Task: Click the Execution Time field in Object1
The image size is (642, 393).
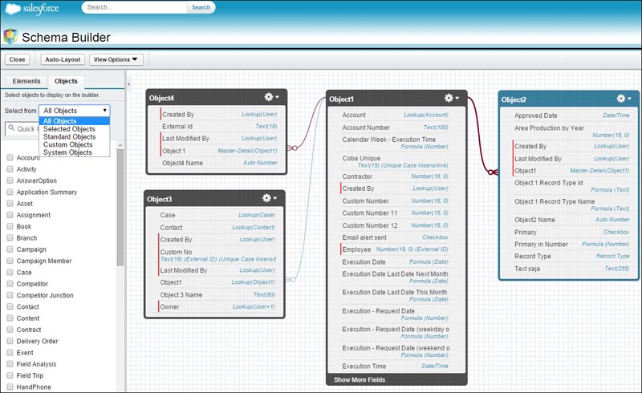Action: pos(395,366)
